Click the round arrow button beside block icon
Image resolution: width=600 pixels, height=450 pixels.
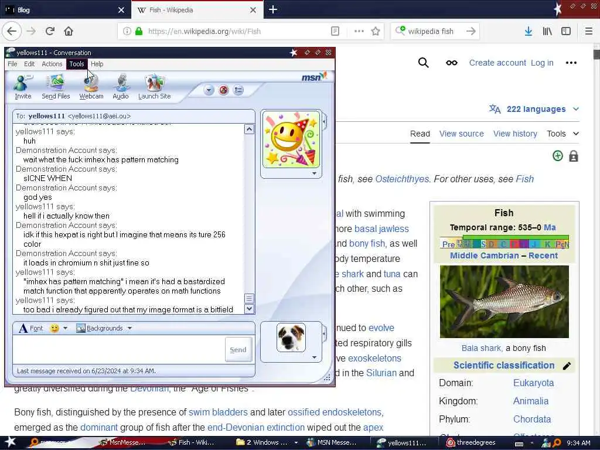click(x=209, y=90)
